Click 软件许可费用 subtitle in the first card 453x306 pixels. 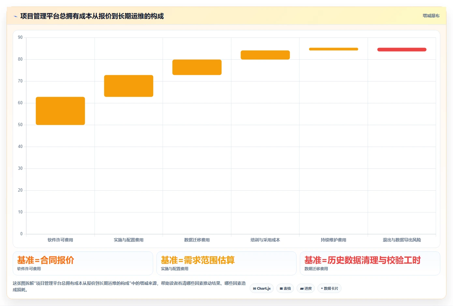[29, 269]
